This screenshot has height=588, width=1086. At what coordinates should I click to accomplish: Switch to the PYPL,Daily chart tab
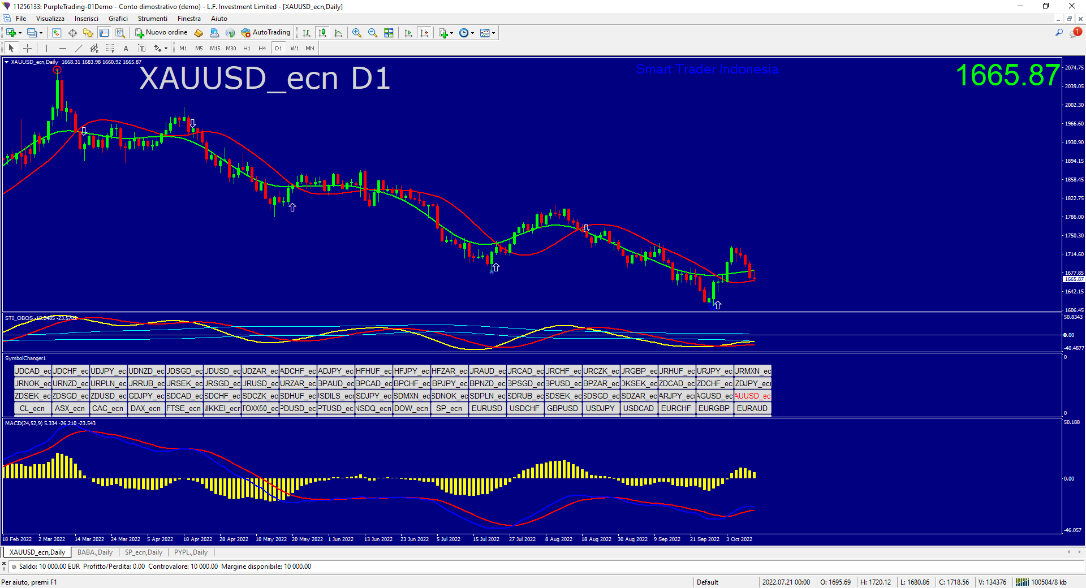point(191,552)
